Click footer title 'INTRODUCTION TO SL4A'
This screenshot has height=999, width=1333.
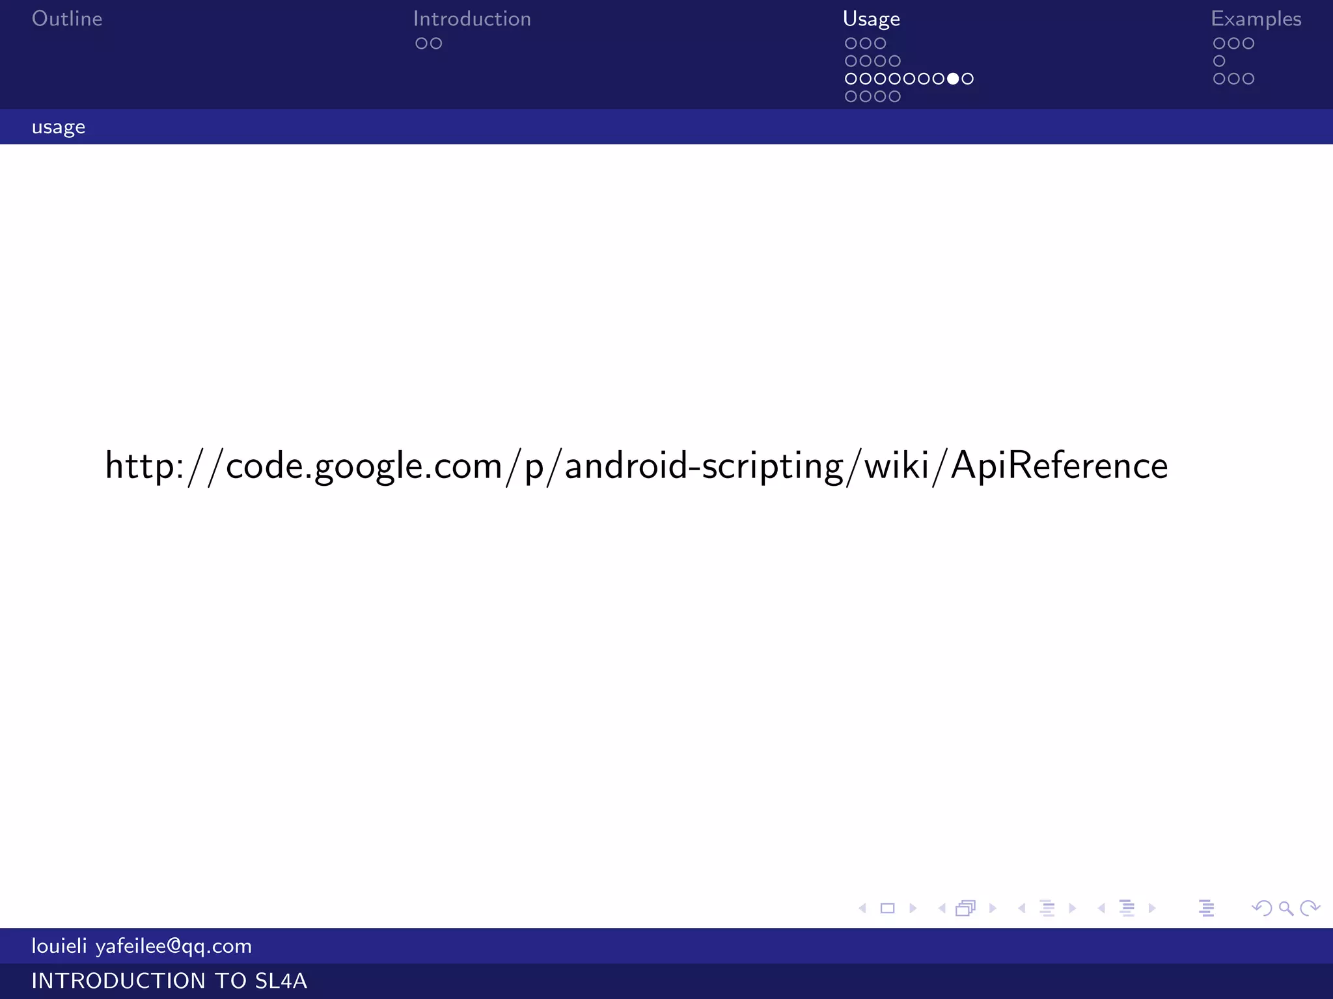pyautogui.click(x=169, y=981)
